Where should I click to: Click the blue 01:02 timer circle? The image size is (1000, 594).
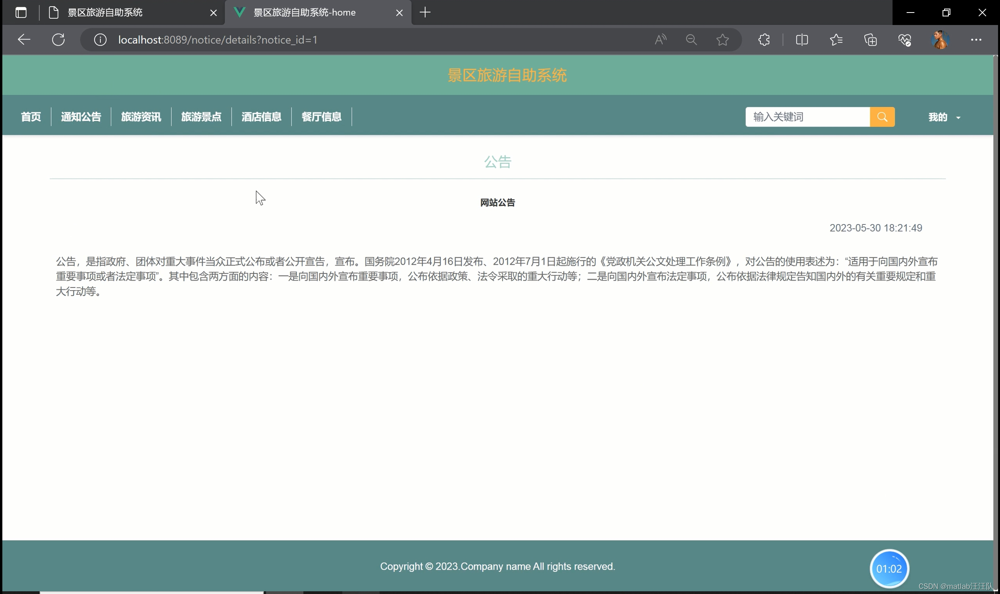pyautogui.click(x=889, y=568)
